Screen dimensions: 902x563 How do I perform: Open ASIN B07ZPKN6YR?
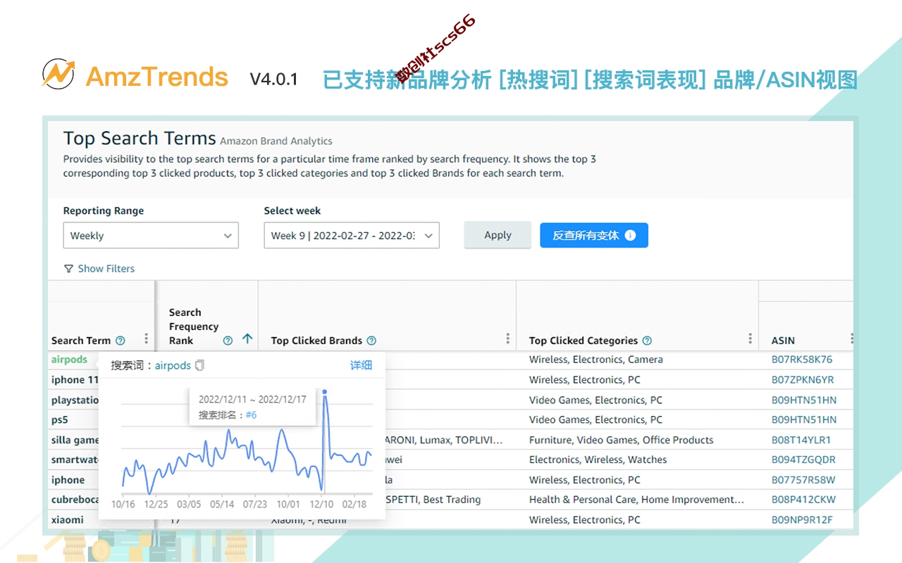(803, 380)
